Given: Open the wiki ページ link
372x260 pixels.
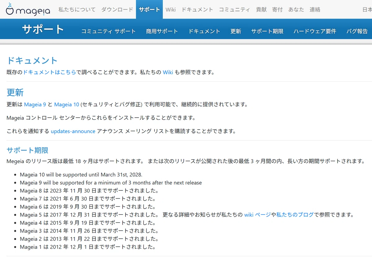Looking at the screenshot, I should pyautogui.click(x=258, y=214).
